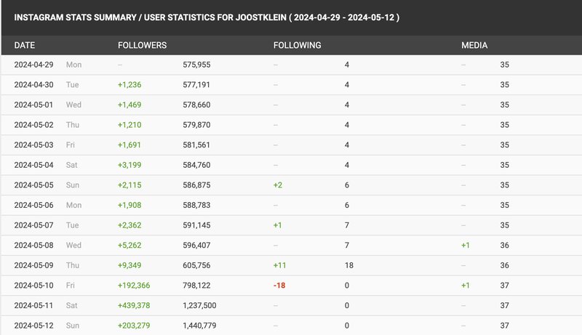Click follower gain +1,469
The image size is (582, 335).
tap(129, 105)
